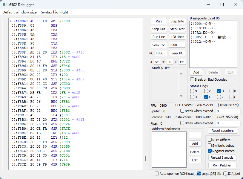Select breakpoint $8719:EC--X-
Screen dimensions: 243x179
203,28
